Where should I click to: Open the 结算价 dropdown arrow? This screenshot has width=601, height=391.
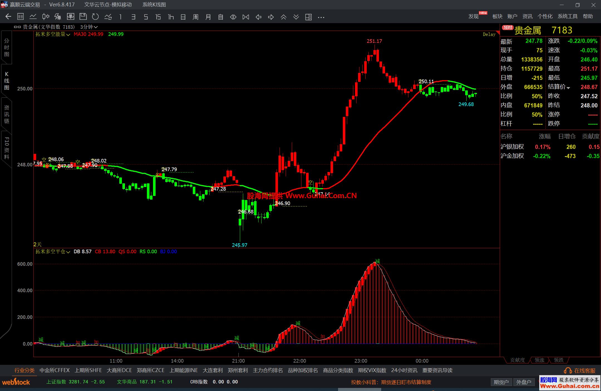pyautogui.click(x=568, y=88)
